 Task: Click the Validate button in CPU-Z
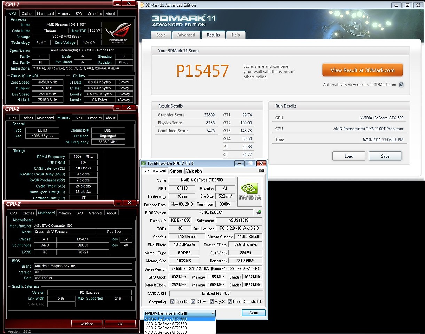(x=87, y=324)
